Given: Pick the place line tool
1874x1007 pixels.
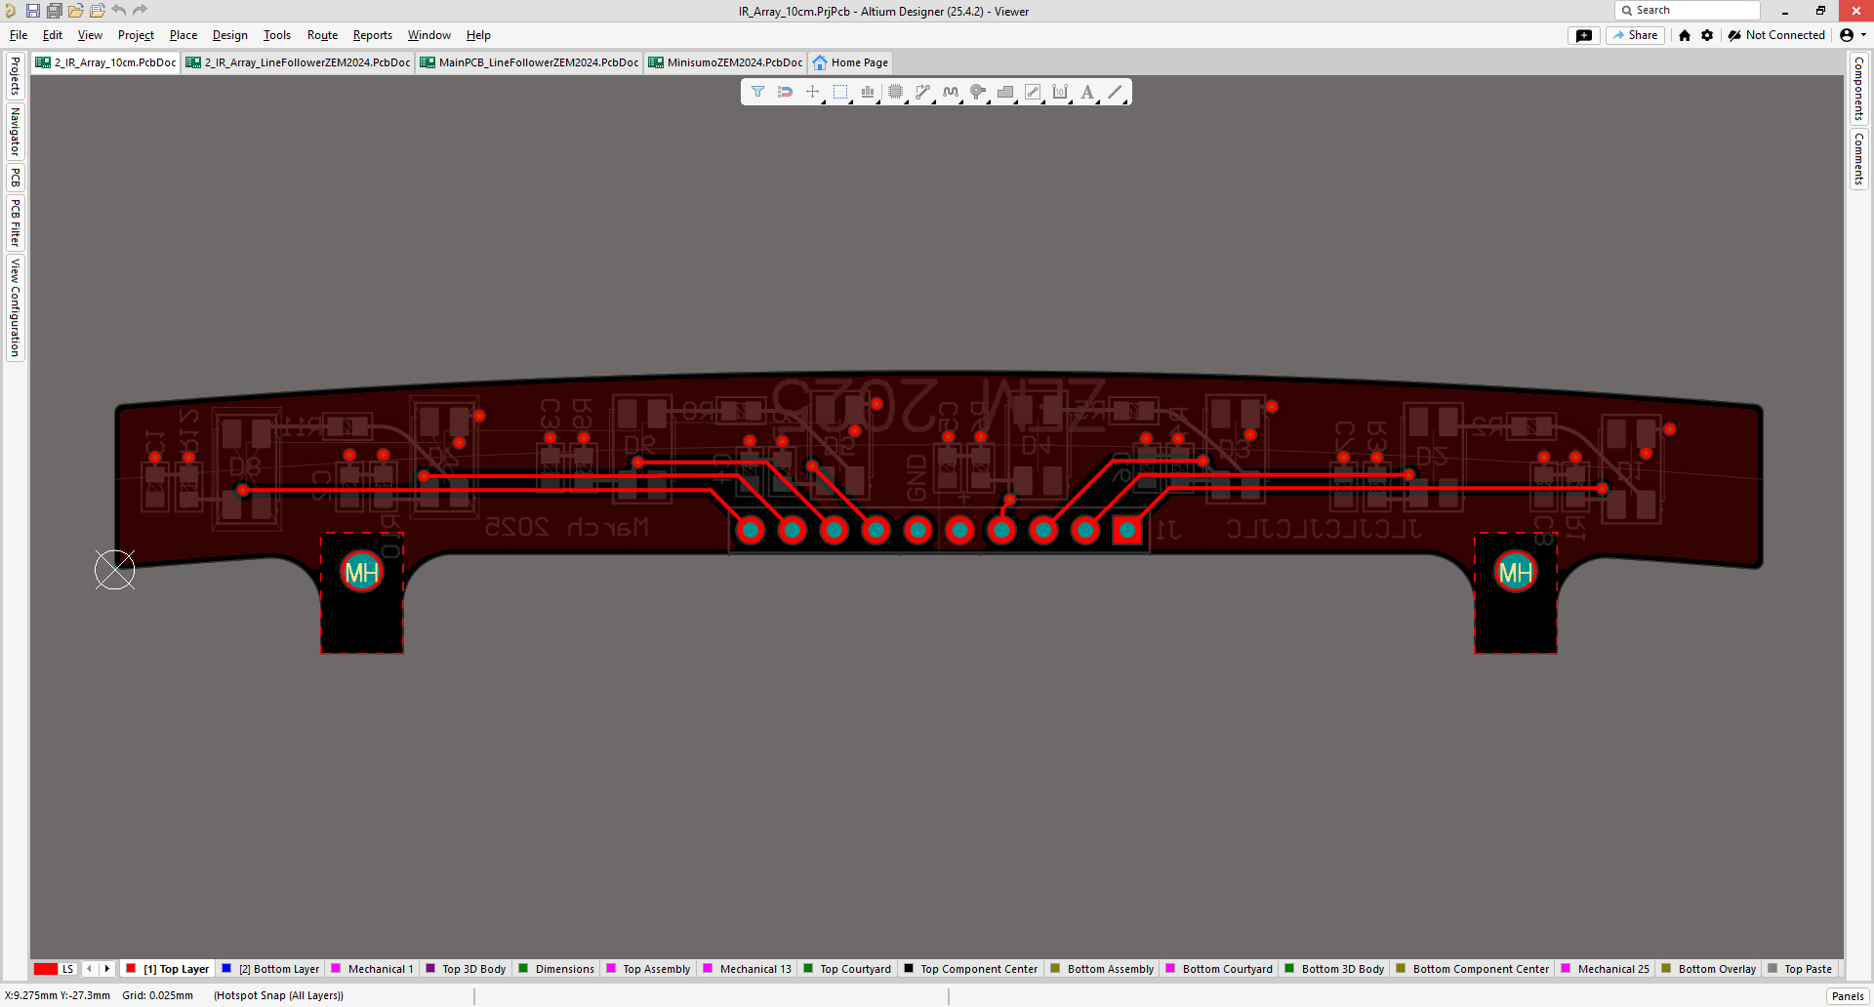Looking at the screenshot, I should pyautogui.click(x=1116, y=92).
